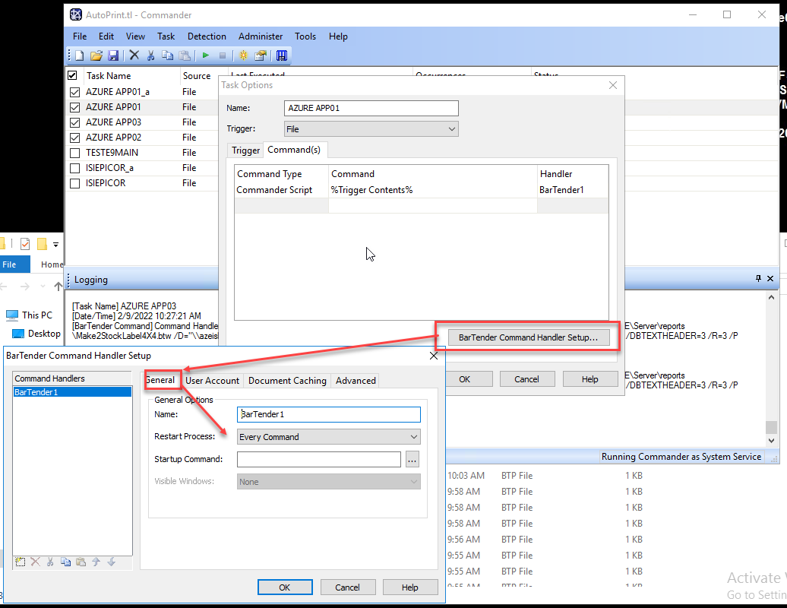Start detection with the green play icon
Viewport: 787px width, 608px height.
(206, 55)
